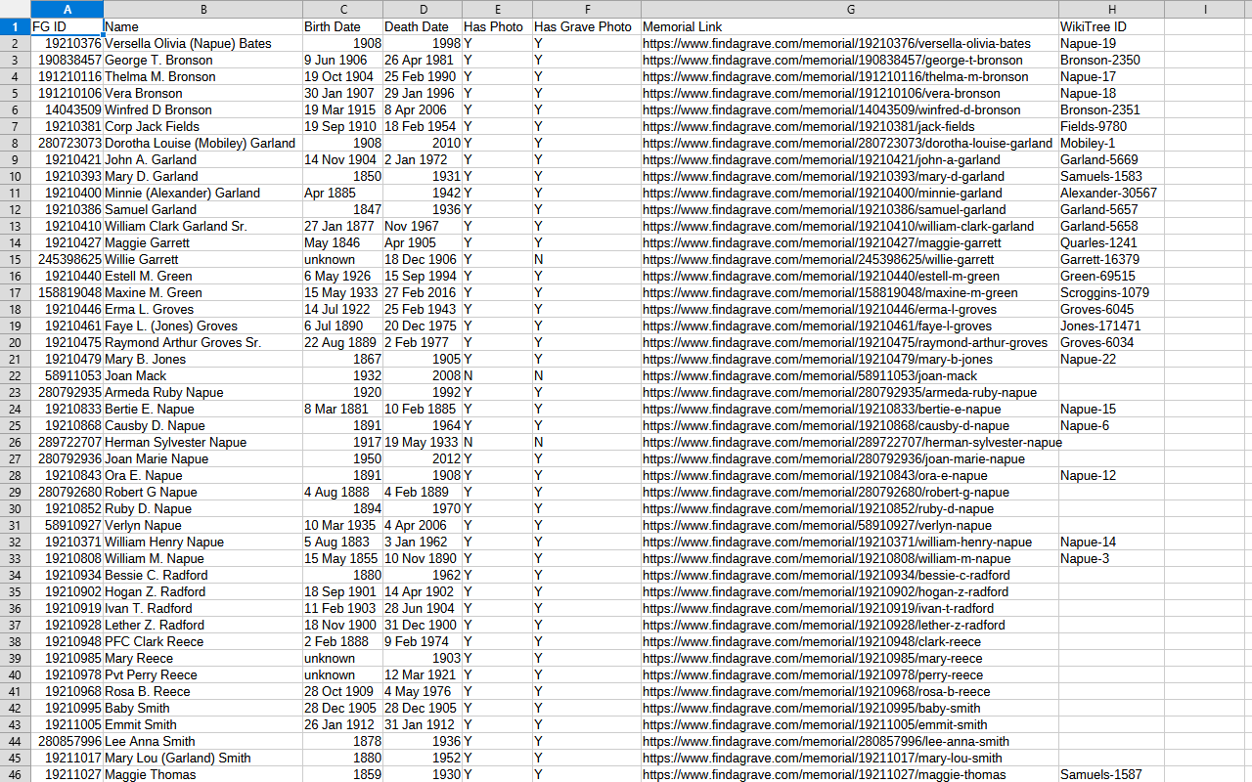Click the 'Memorial Link' header cell
The width and height of the screenshot is (1252, 782).
pyautogui.click(x=850, y=26)
